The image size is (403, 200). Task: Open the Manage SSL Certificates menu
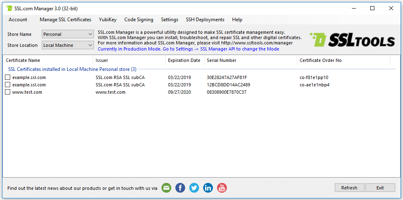tap(65, 20)
